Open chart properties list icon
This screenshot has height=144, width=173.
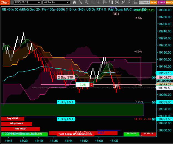(135, 2)
